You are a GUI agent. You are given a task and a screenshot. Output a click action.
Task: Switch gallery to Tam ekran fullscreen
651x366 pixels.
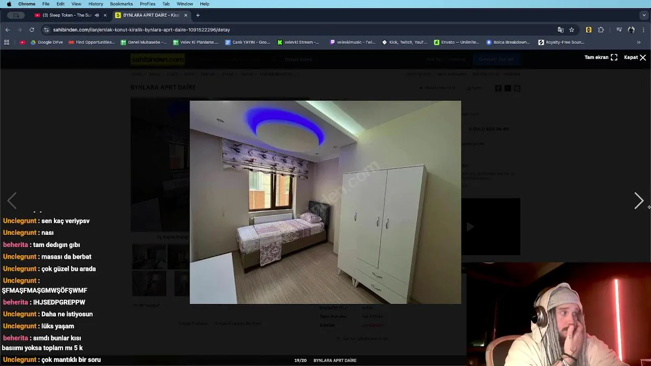point(601,57)
